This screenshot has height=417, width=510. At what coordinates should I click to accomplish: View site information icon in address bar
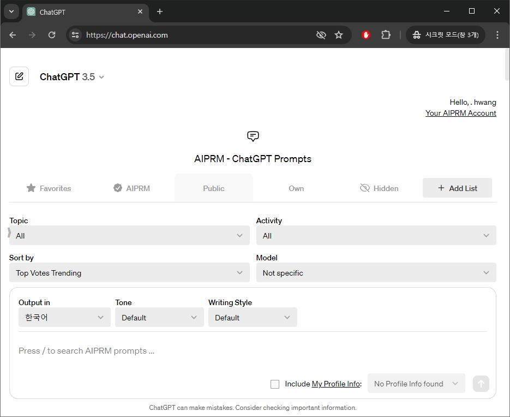pyautogui.click(x=75, y=35)
